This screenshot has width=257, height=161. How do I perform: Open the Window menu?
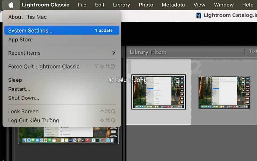point(224,5)
